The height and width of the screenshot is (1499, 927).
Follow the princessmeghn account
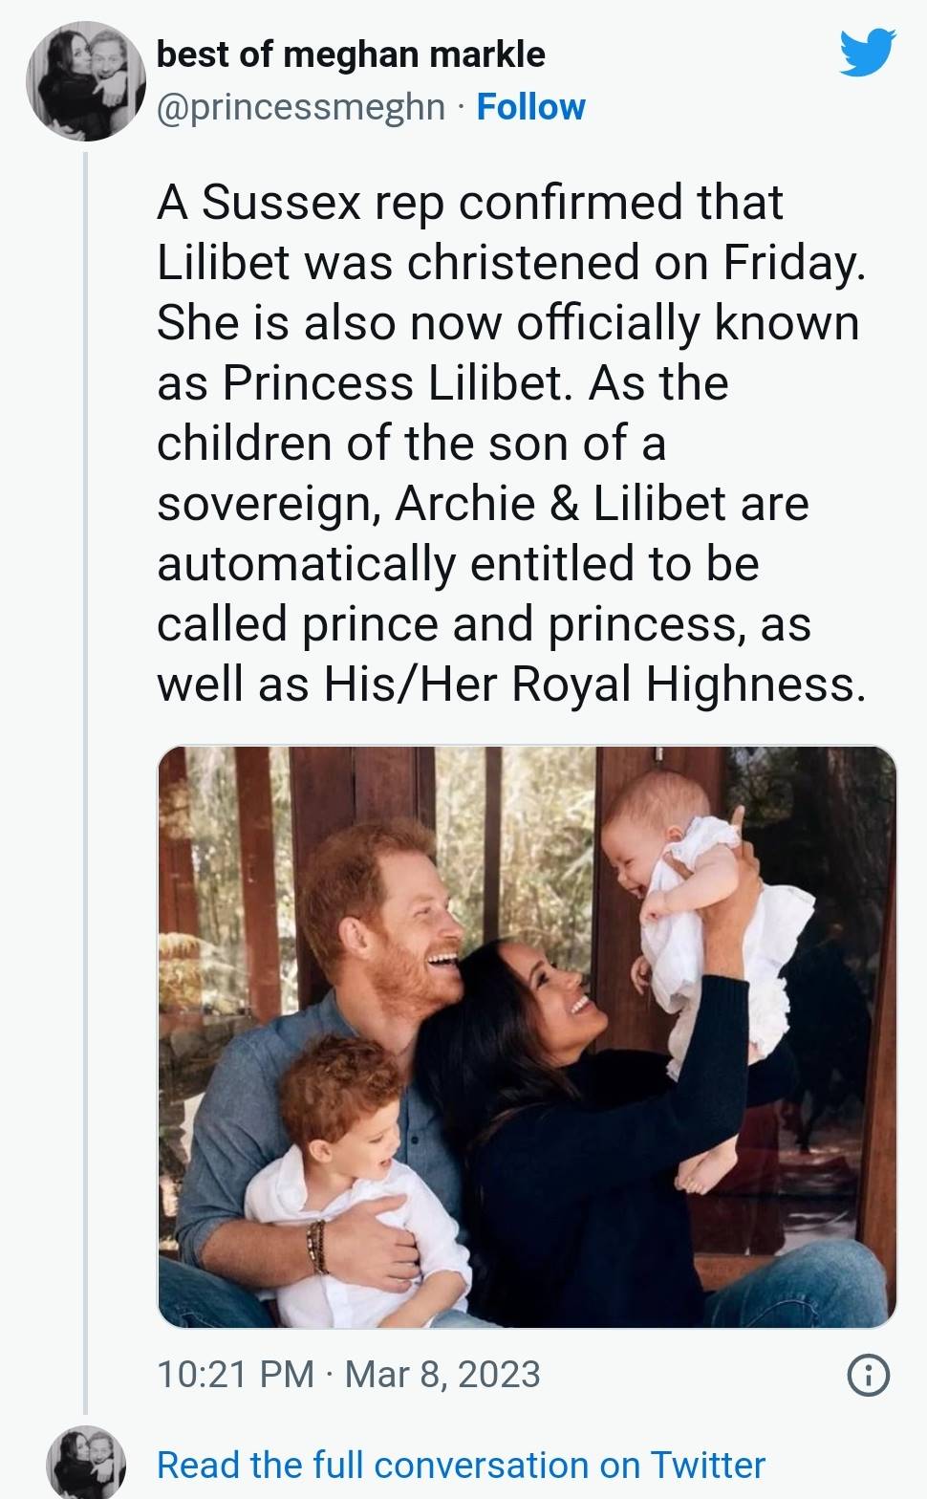point(530,107)
